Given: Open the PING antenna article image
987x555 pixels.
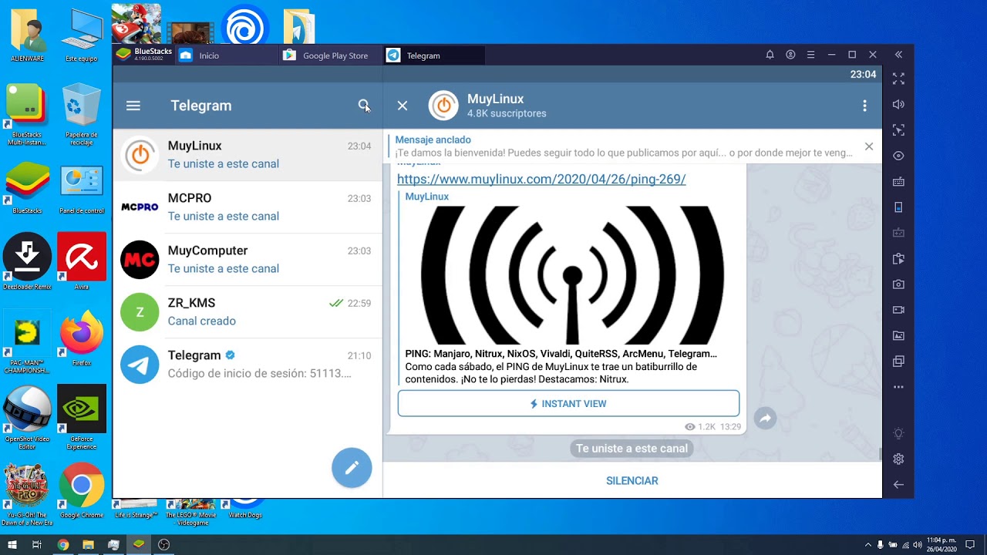Looking at the screenshot, I should 571,275.
